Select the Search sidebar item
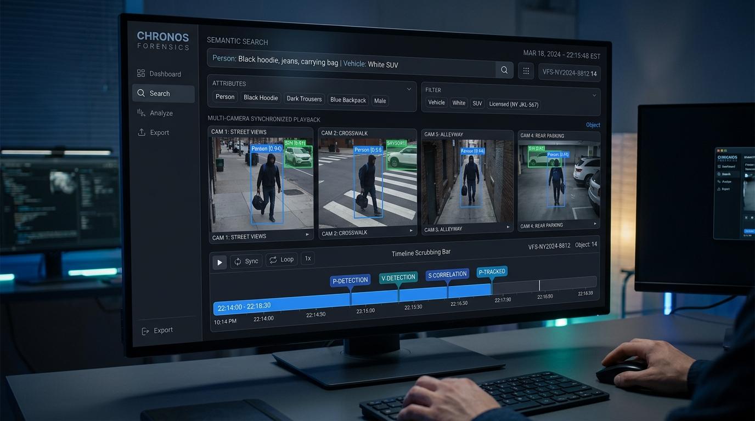Viewport: 755px width, 421px height. (x=164, y=93)
